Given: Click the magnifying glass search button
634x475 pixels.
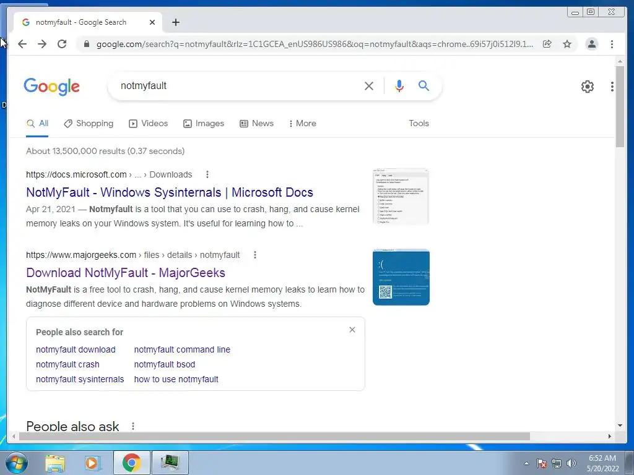Looking at the screenshot, I should pos(423,85).
